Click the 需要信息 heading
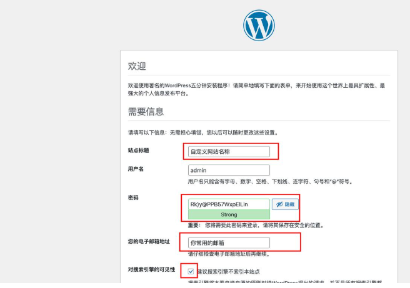Screen dimensions: 410x288 click(x=146, y=112)
